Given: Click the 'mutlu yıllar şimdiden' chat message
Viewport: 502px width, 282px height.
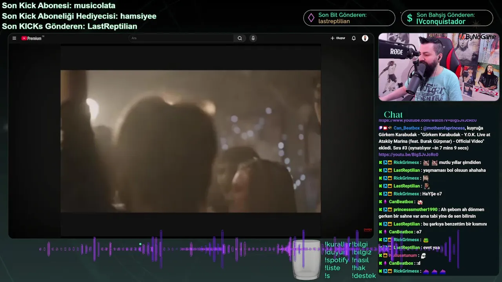Looking at the screenshot, I should 460,163.
